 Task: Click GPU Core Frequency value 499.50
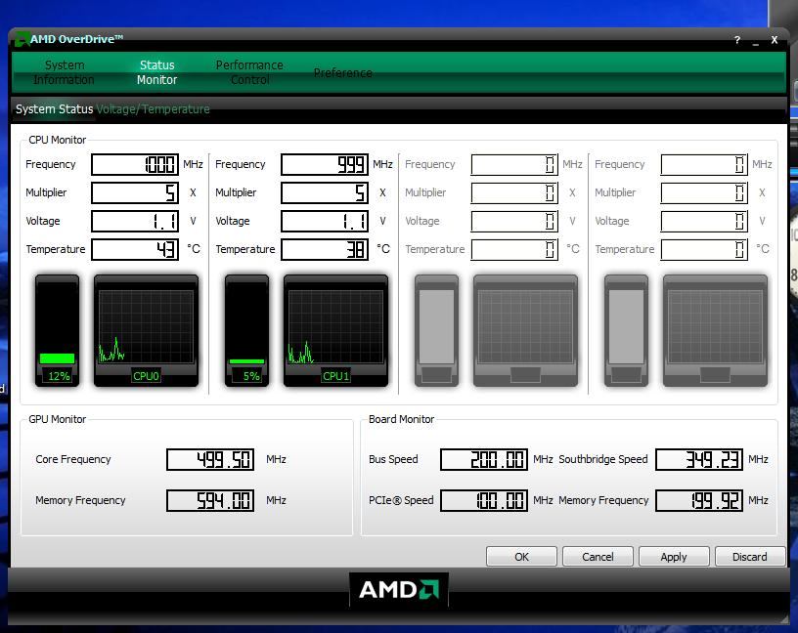click(210, 460)
